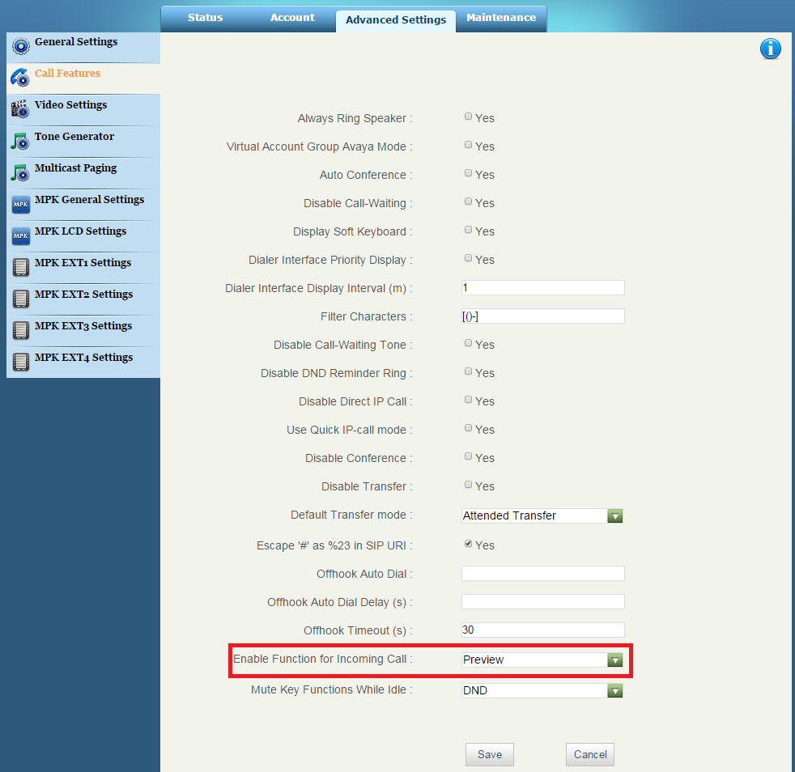Viewport: 795px width, 772px height.
Task: Open Mute Key Functions While Idle dropdown
Action: 614,690
